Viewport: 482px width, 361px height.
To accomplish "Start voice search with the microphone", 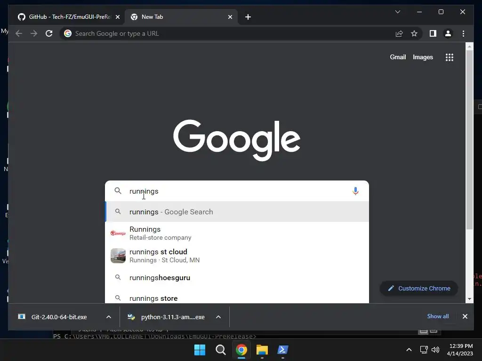I will (x=355, y=191).
